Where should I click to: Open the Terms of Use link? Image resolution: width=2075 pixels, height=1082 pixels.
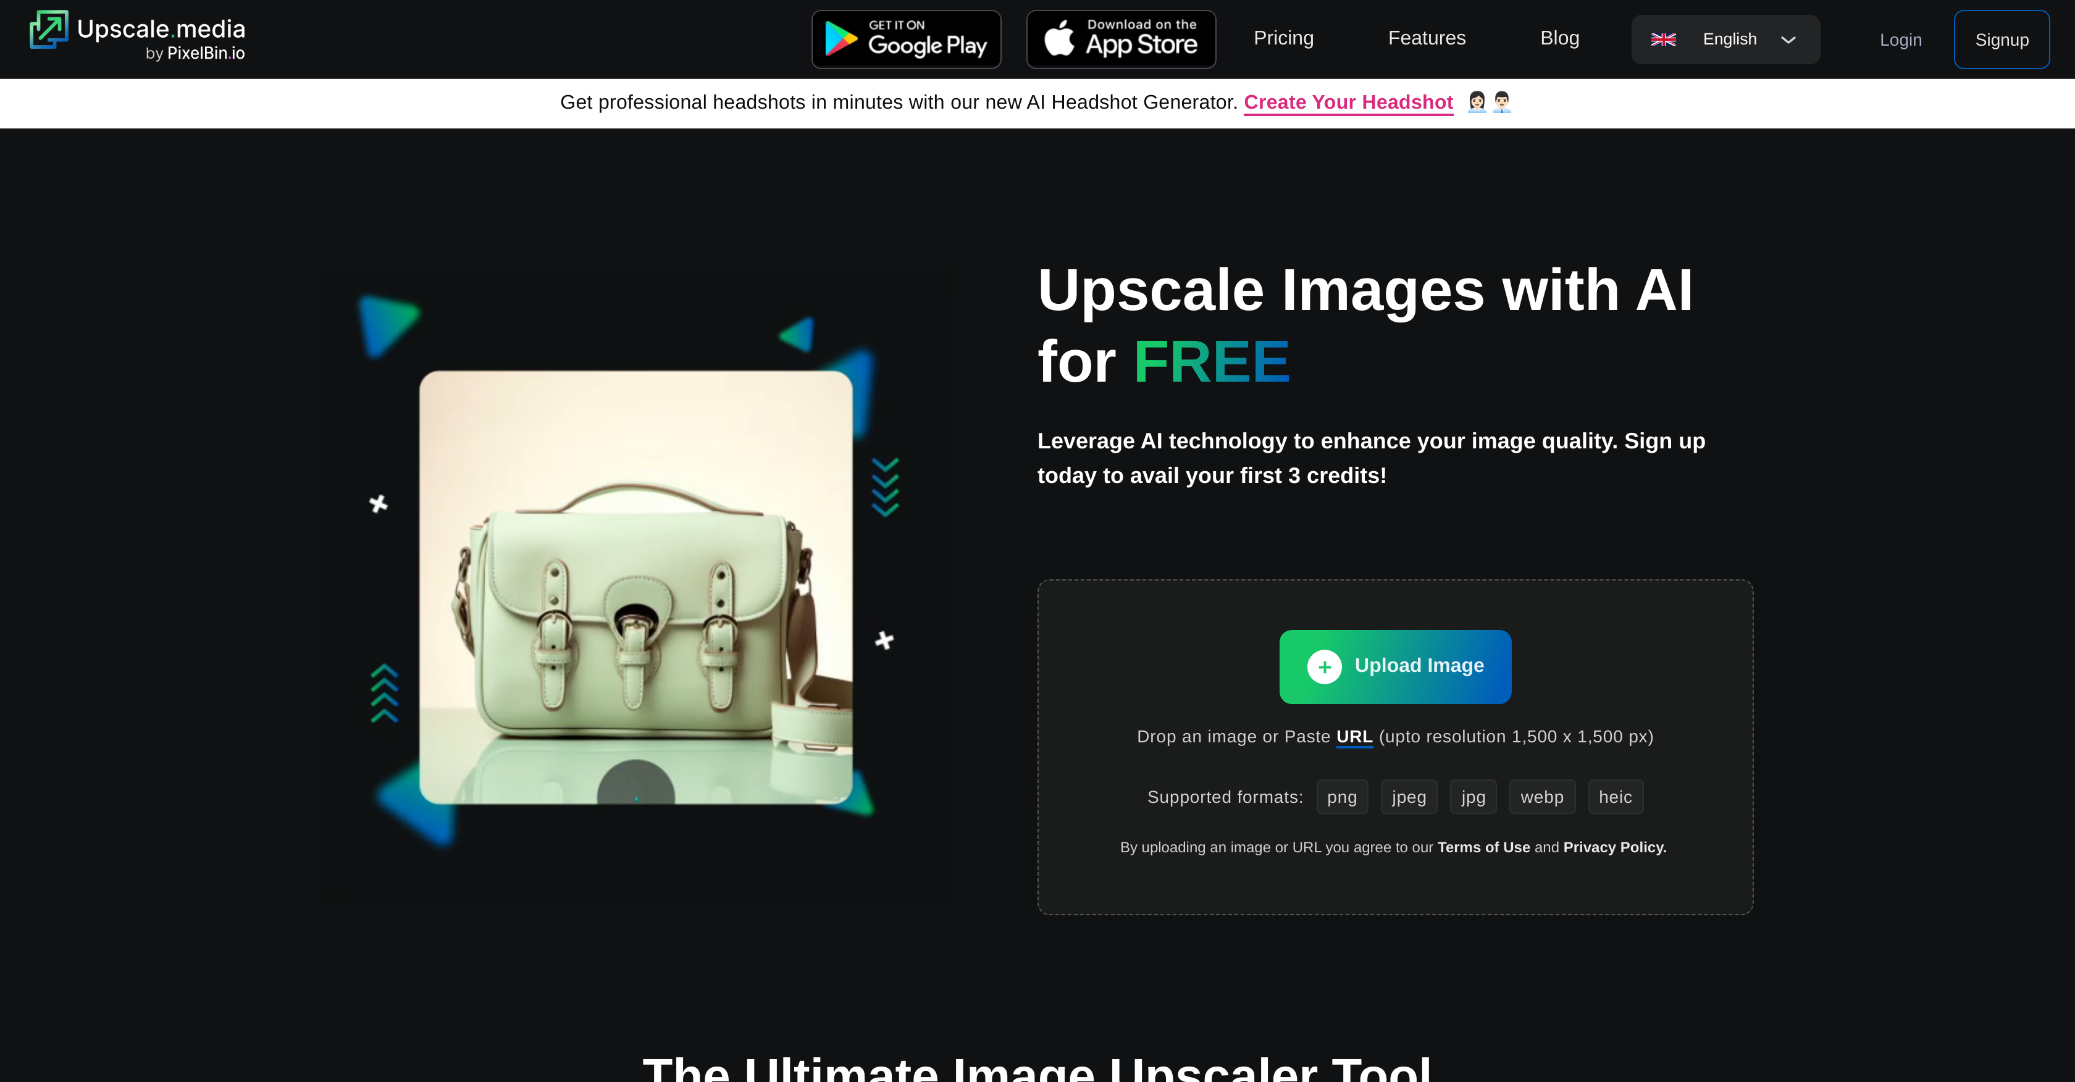point(1483,847)
